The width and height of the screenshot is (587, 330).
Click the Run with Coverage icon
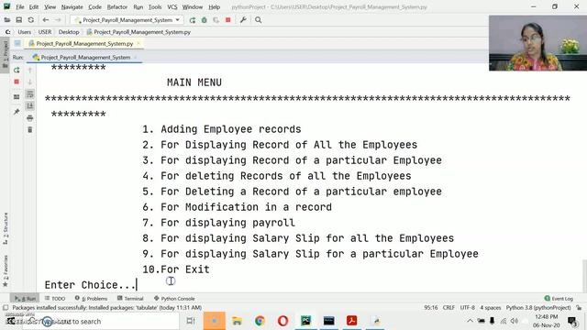[x=216, y=20]
